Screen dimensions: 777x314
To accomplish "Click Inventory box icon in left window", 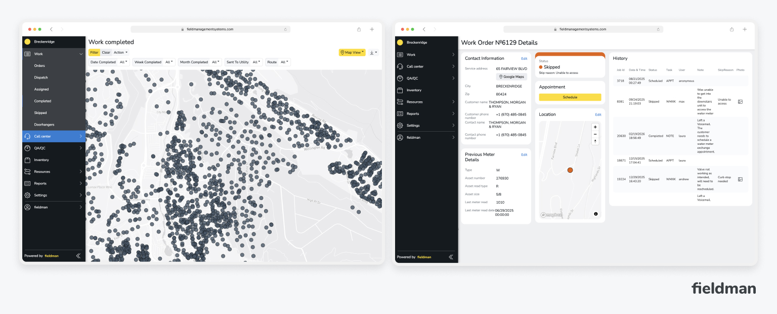I will pyautogui.click(x=27, y=160).
